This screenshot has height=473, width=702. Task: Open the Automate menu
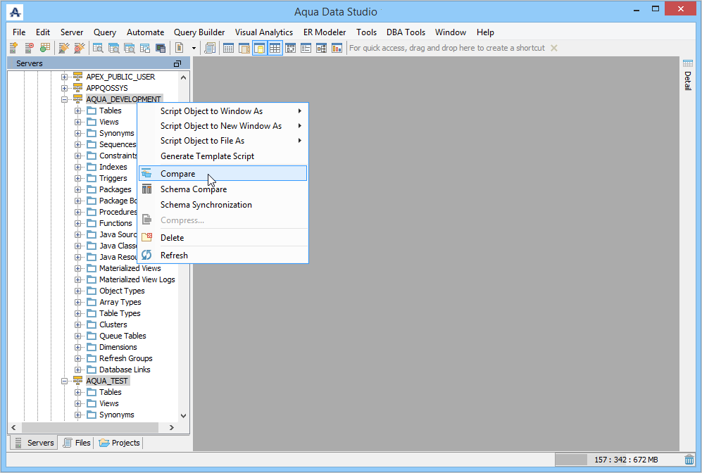(145, 32)
